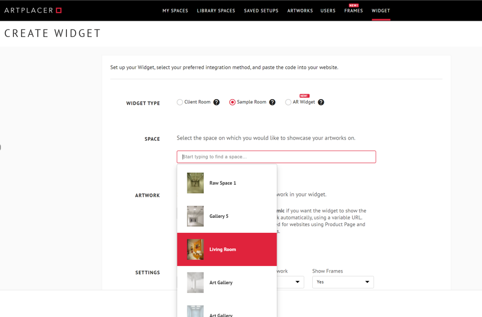
Task: Click the ArtPlacer logo
Action: coord(33,10)
